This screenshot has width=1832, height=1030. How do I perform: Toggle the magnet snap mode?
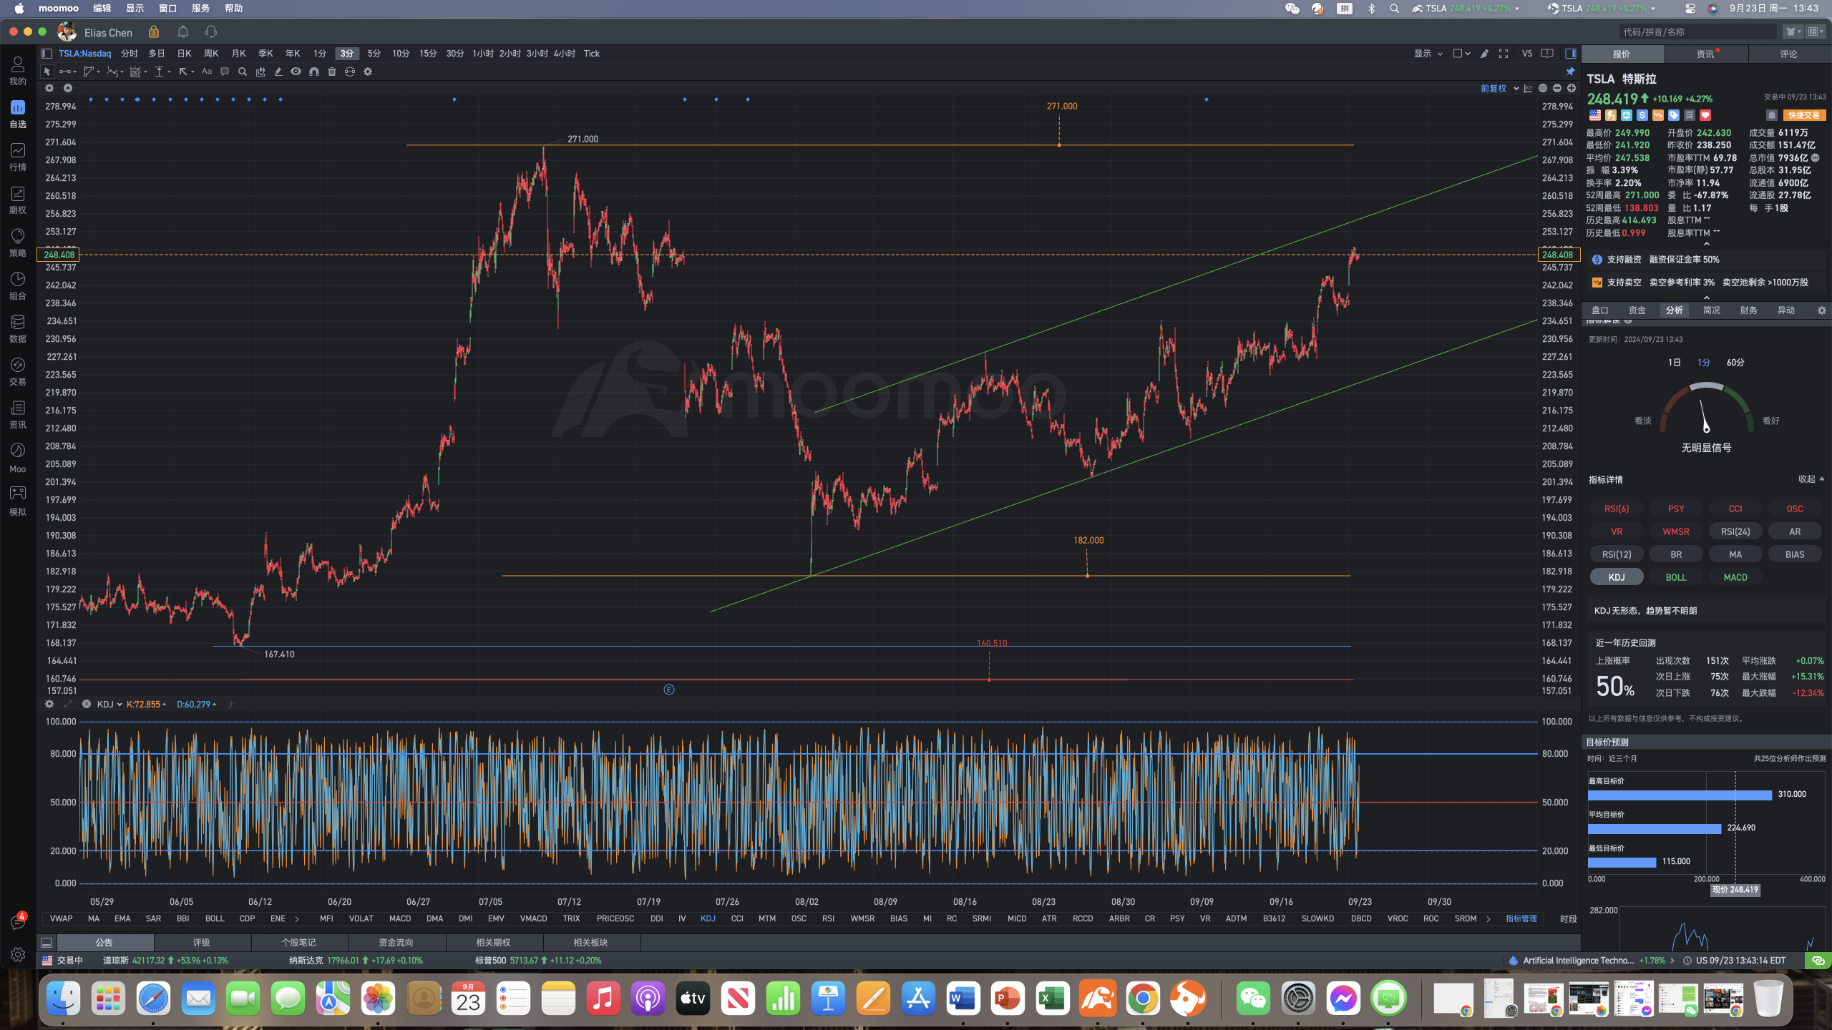click(314, 72)
